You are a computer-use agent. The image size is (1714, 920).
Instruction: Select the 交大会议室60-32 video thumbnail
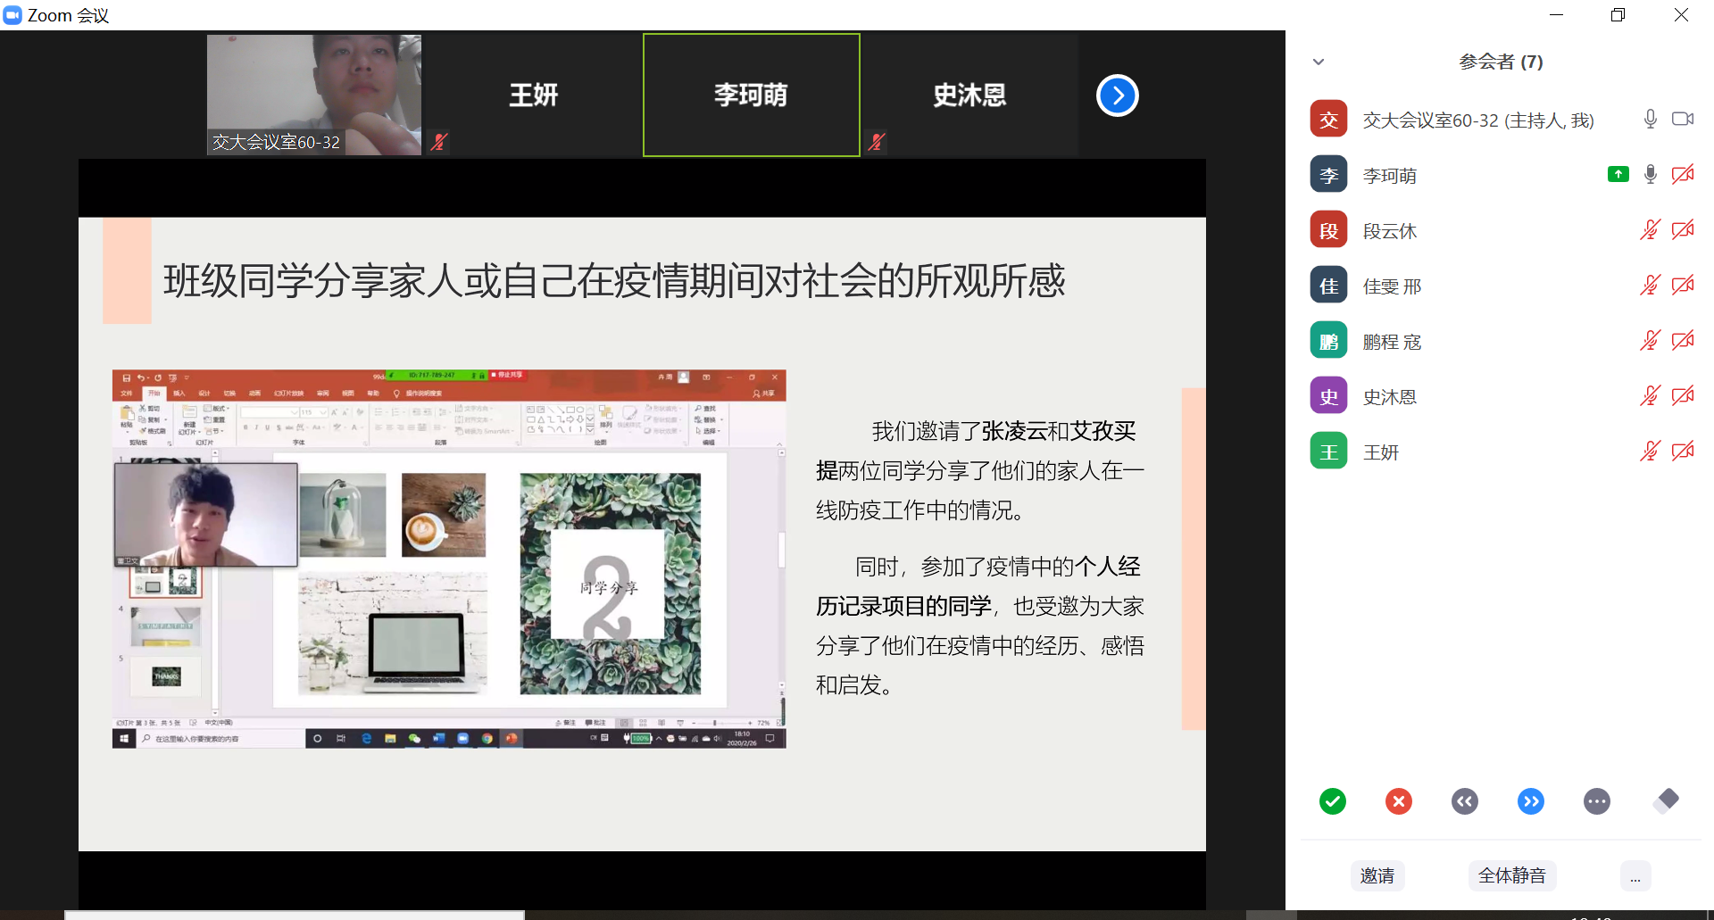tap(314, 95)
